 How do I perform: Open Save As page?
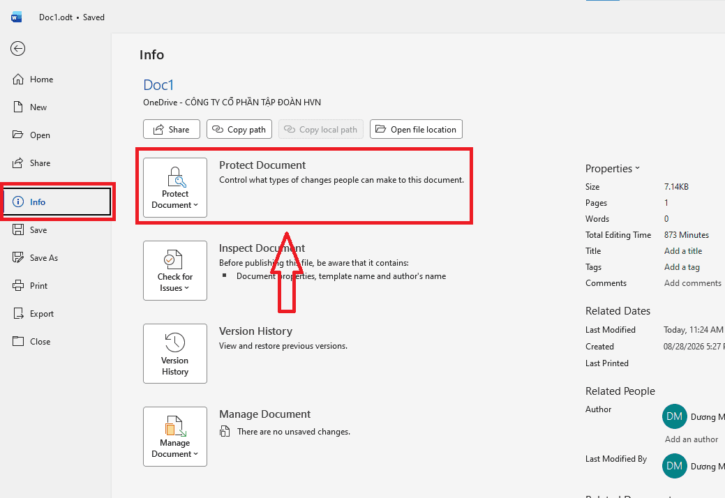pos(56,258)
